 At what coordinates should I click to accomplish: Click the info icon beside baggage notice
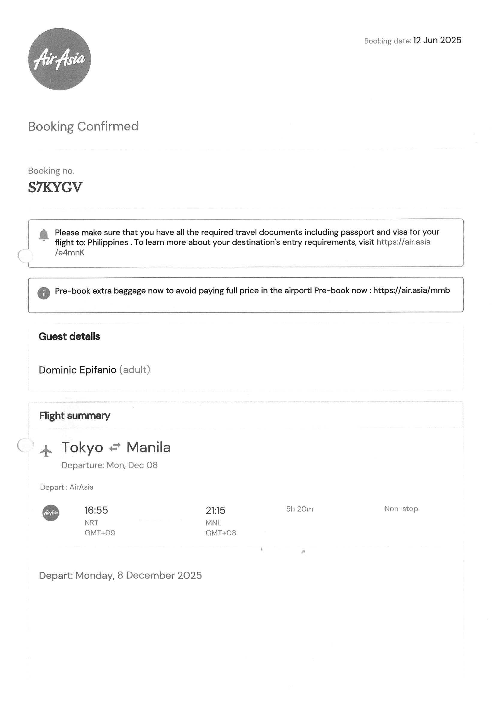[44, 293]
